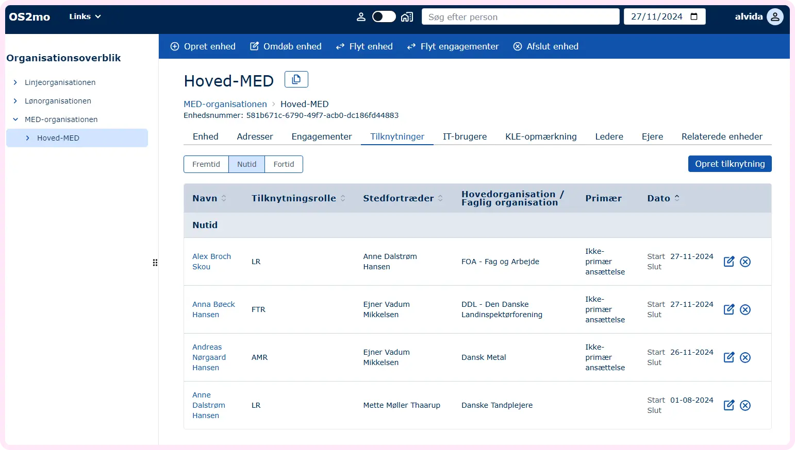Collapse MED-organisationen tree node
Screen dimensions: 795x450
(x=15, y=119)
